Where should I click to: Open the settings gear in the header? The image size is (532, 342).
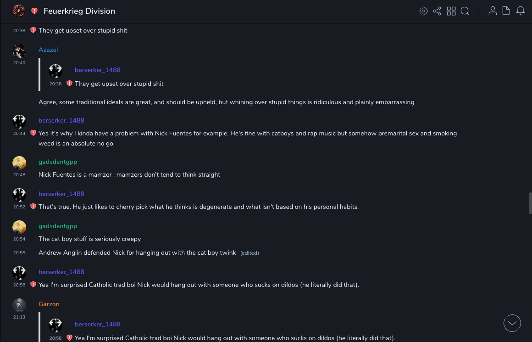pos(424,11)
